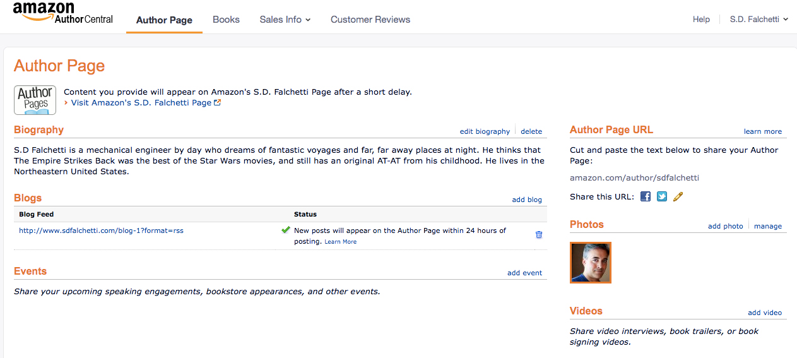Click the add event link
This screenshot has width=797, height=358.
524,273
